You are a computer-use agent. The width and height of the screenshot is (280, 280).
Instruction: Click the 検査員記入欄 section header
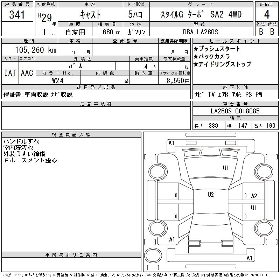pos(71,134)
